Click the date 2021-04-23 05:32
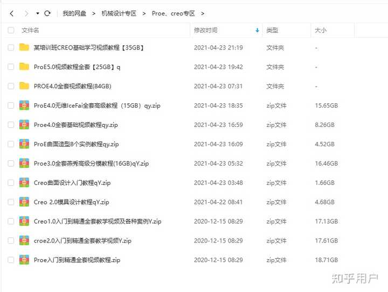This screenshot has height=292, width=388. (218, 163)
